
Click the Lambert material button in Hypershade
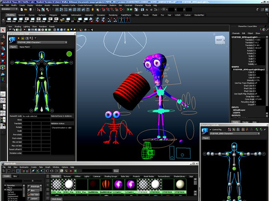(x=34, y=199)
